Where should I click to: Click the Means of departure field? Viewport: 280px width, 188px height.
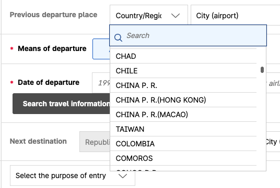point(101,49)
